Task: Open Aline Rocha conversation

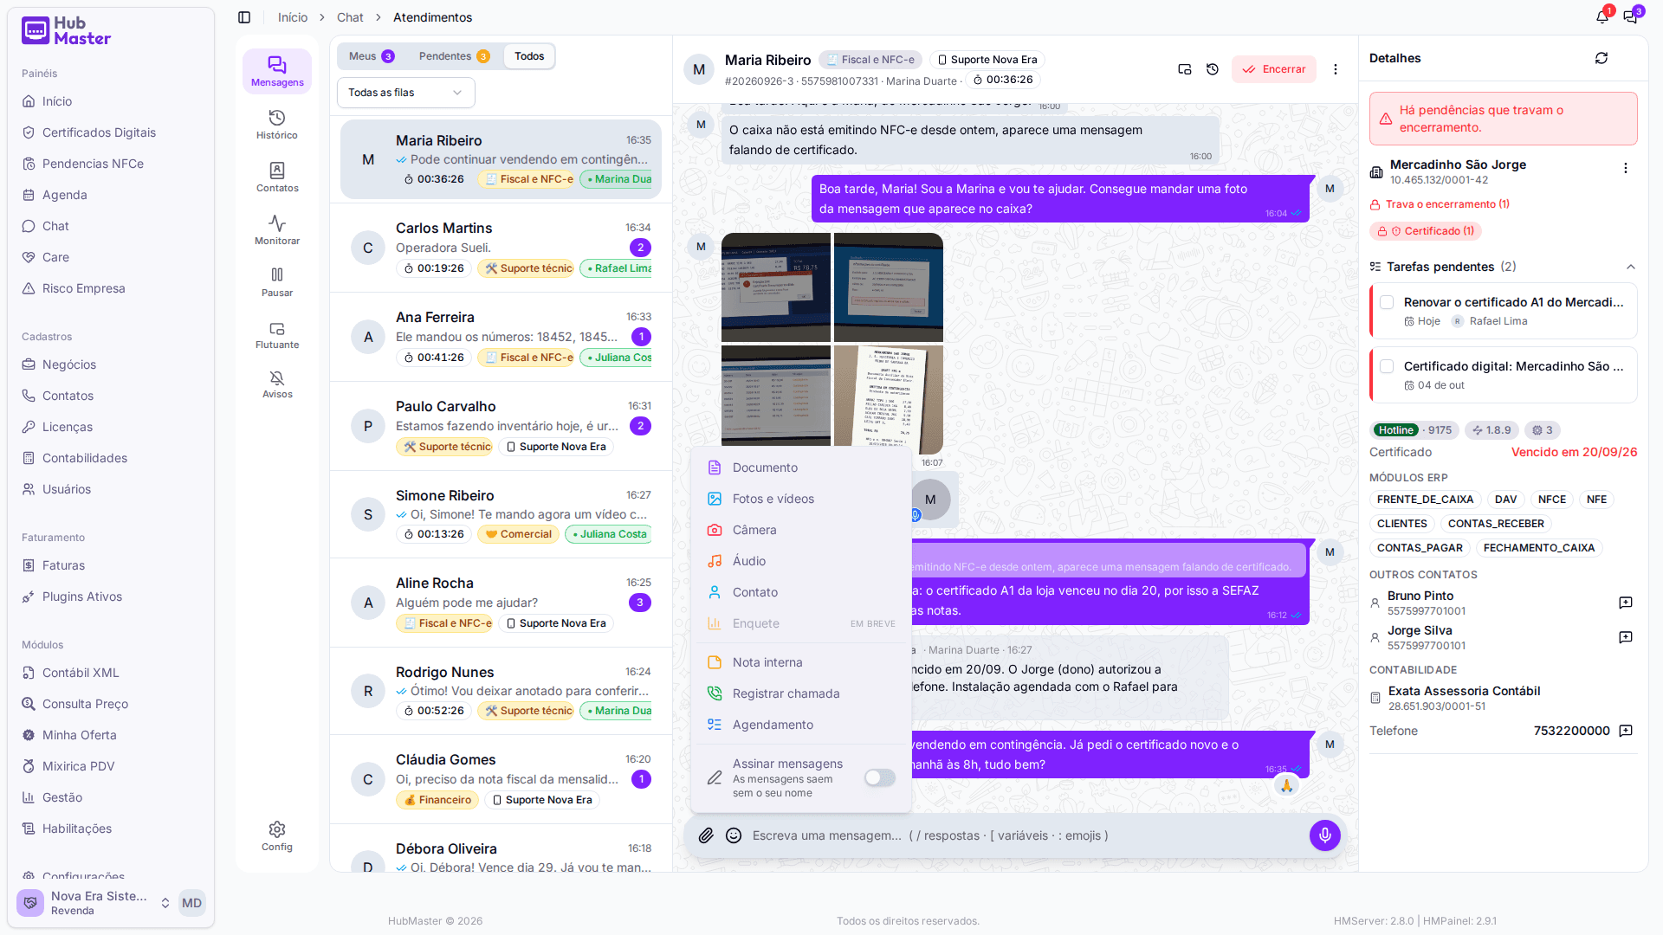Action: click(x=501, y=603)
